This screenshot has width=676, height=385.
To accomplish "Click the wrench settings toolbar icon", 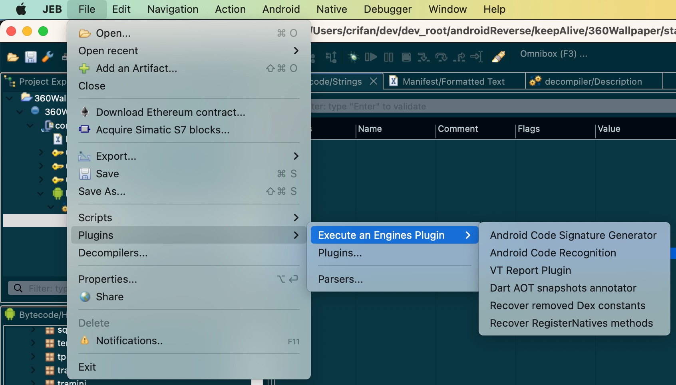I will 48,57.
